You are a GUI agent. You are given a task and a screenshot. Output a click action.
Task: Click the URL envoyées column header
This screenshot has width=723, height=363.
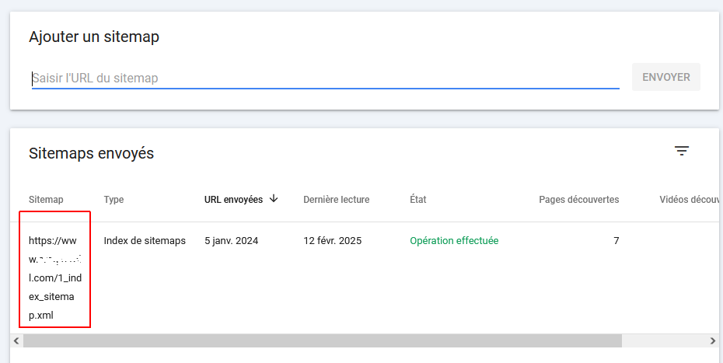[233, 200]
